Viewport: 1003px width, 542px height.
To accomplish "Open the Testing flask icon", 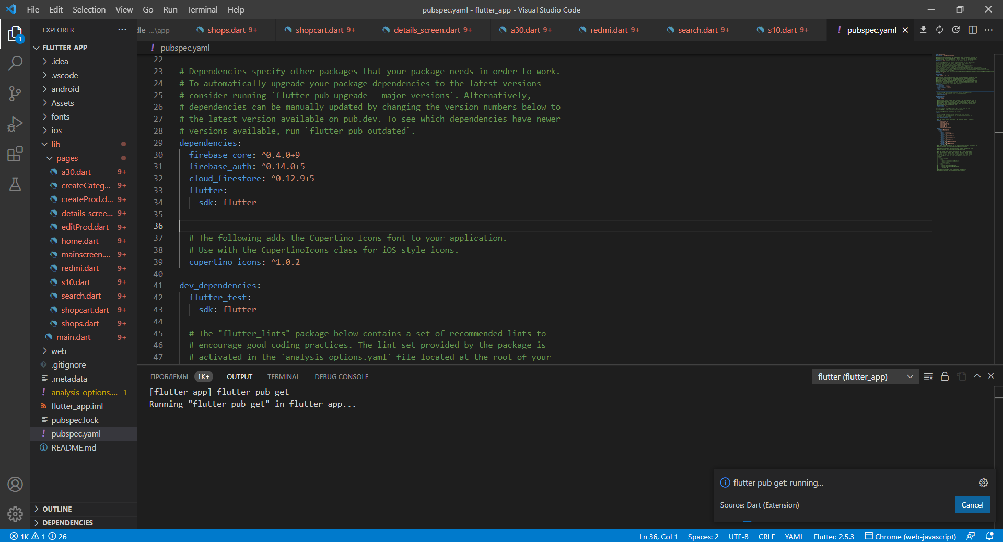I will point(15,184).
